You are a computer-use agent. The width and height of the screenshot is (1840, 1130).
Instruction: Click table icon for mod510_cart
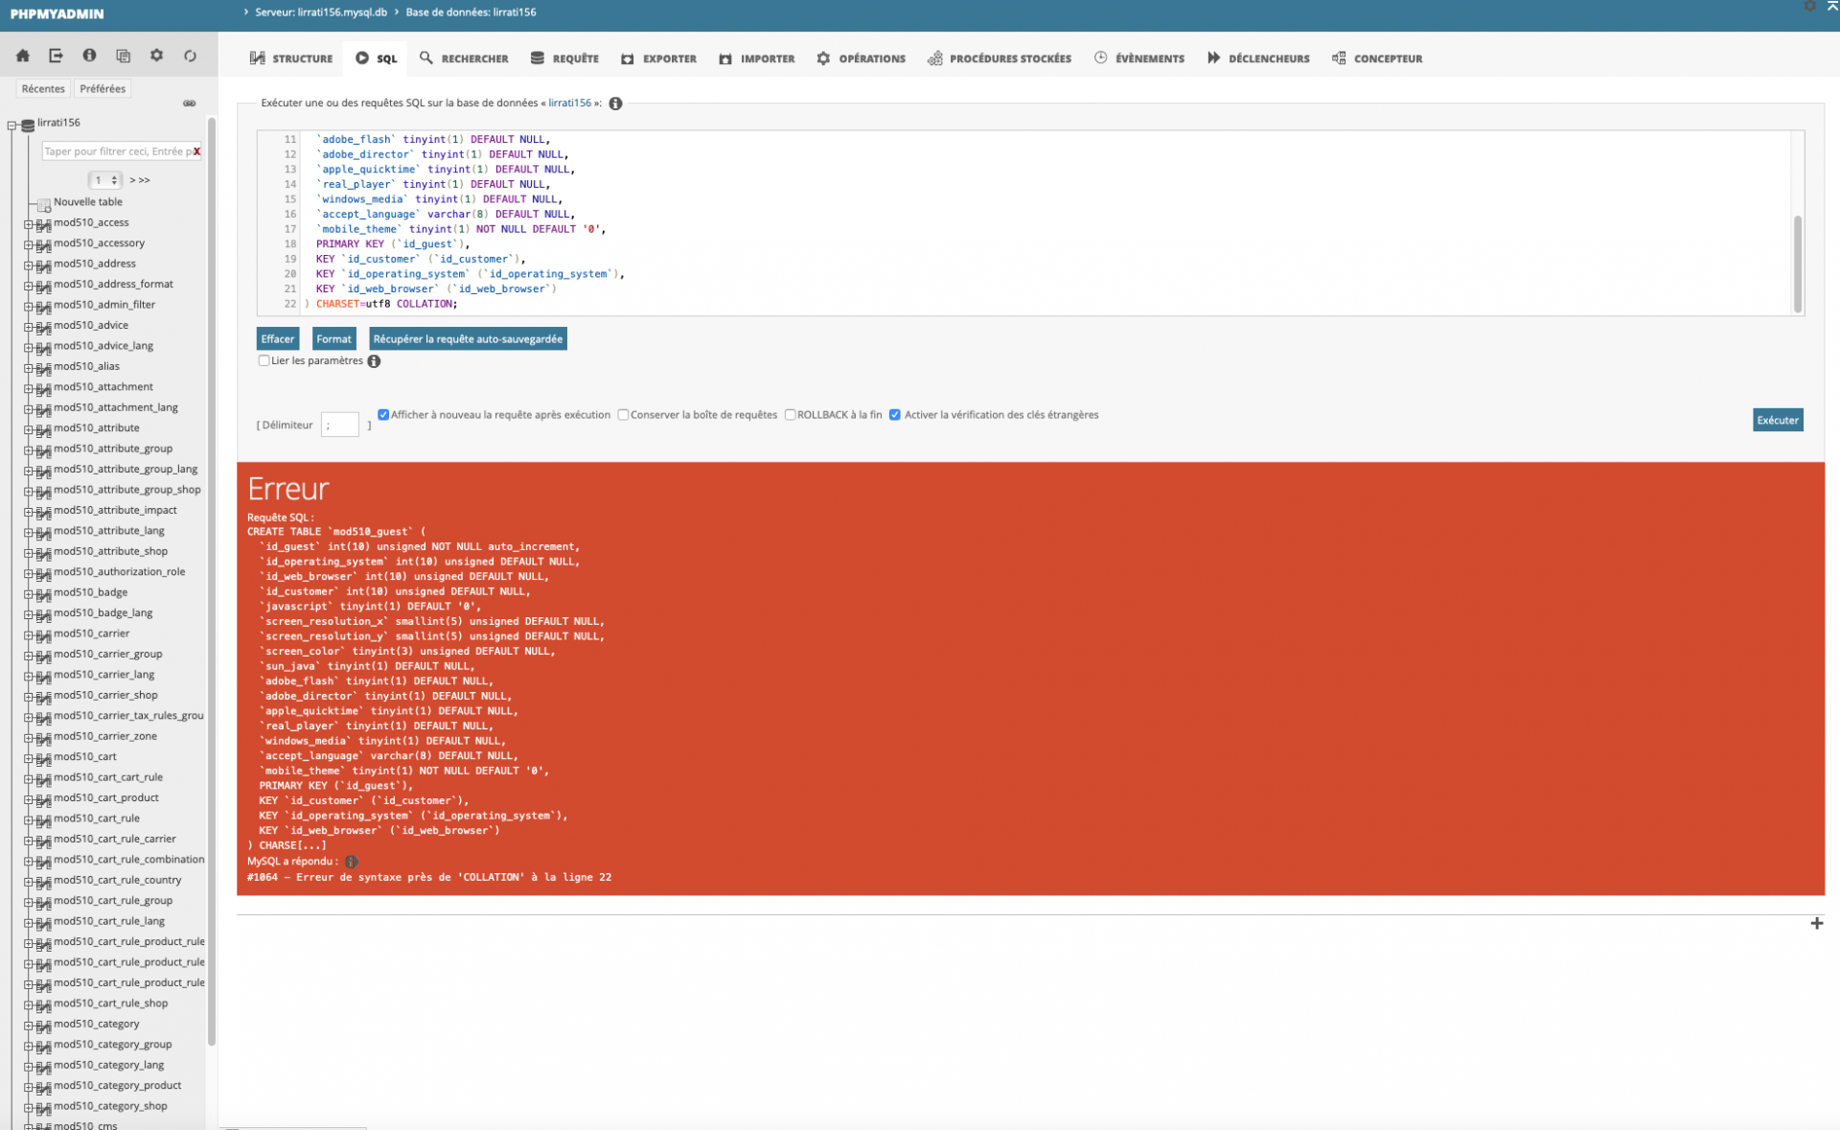[x=43, y=758]
